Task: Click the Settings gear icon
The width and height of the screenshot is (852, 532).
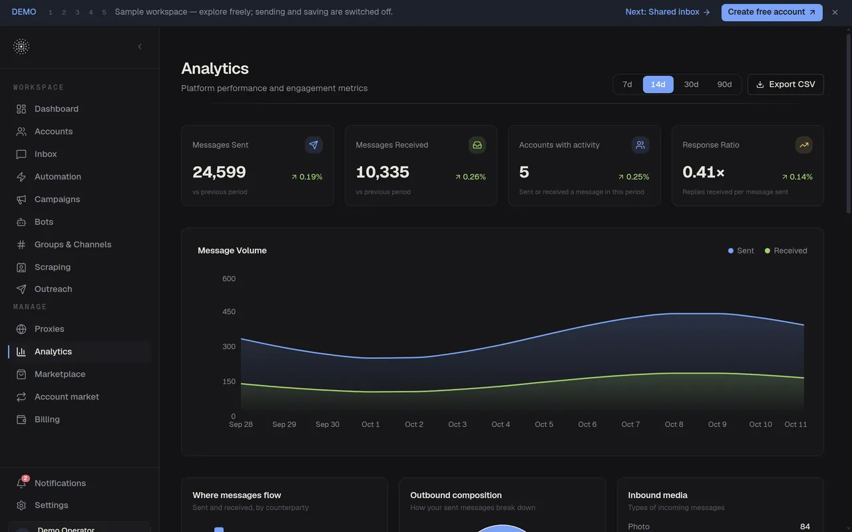Action: pos(21,505)
